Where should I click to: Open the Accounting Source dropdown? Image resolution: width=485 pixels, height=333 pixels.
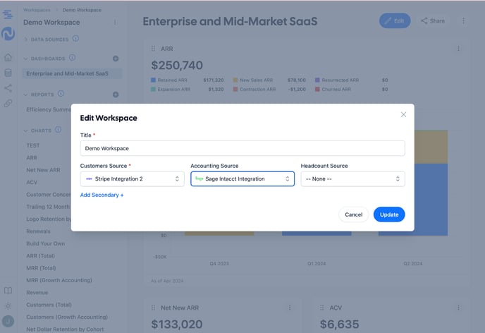pos(242,179)
